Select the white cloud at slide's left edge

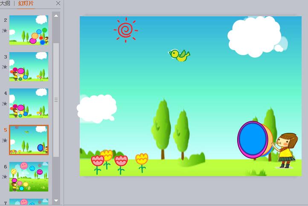click(97, 109)
